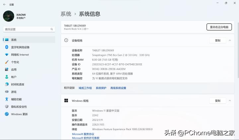Viewport: 239px width, 140px height.
Task: Open 隐私和安全性 shield icon
Action: [x=7, y=107]
